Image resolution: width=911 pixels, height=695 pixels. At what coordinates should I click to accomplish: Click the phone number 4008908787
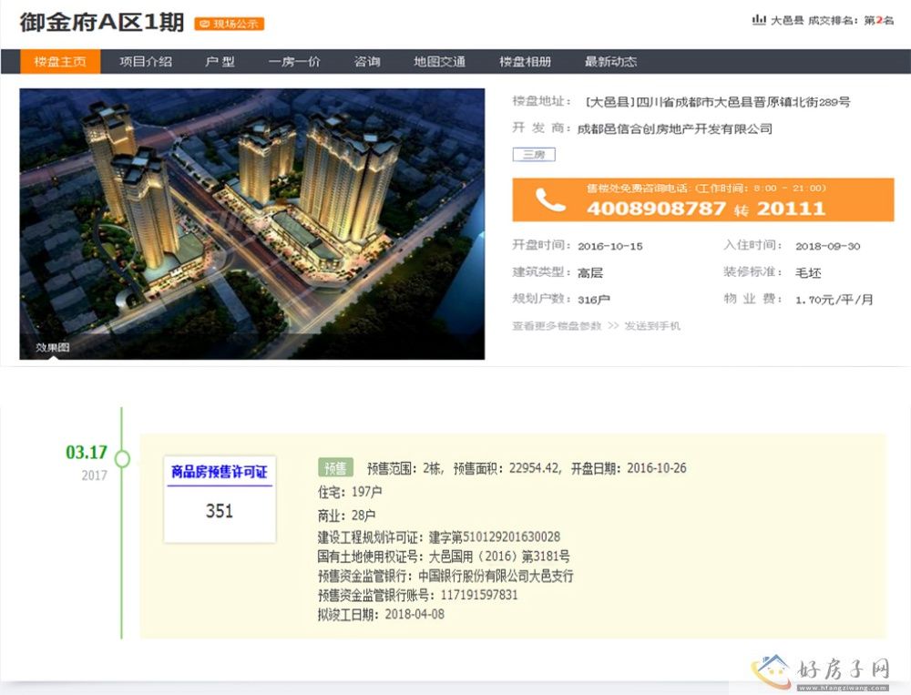656,208
